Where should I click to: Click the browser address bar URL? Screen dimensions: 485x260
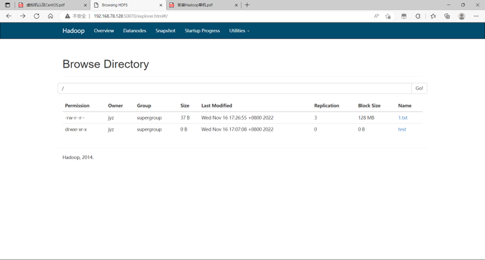pyautogui.click(x=131, y=16)
